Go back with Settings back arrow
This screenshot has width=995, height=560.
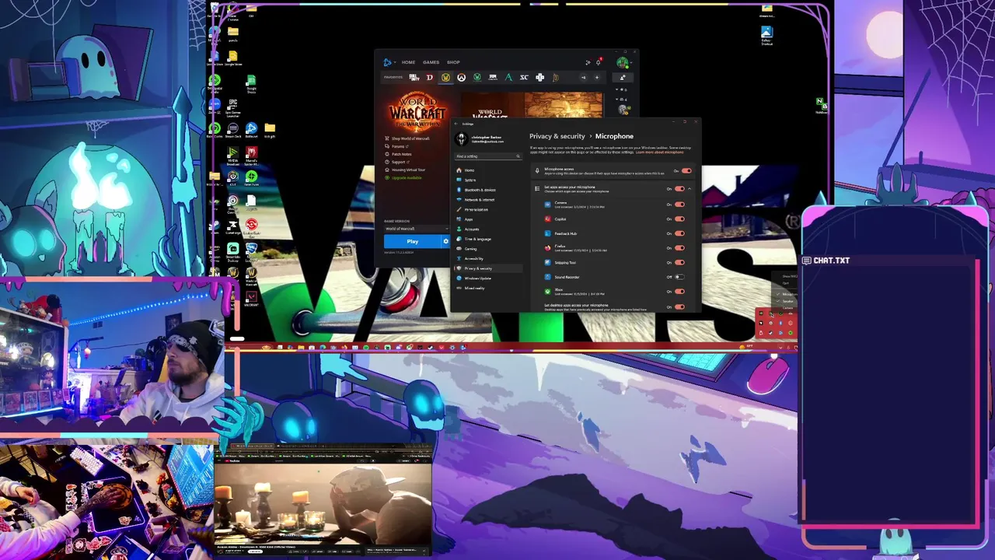pos(456,124)
